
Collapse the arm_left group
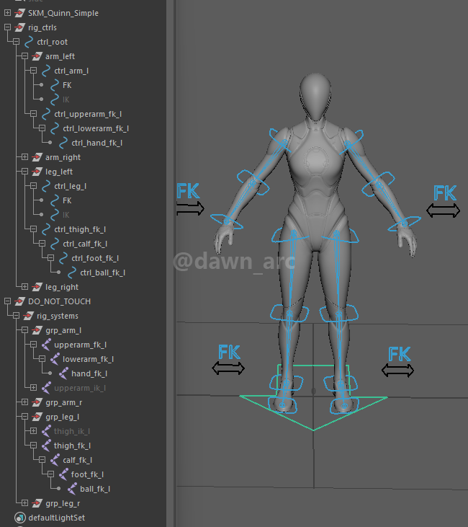pyautogui.click(x=25, y=56)
